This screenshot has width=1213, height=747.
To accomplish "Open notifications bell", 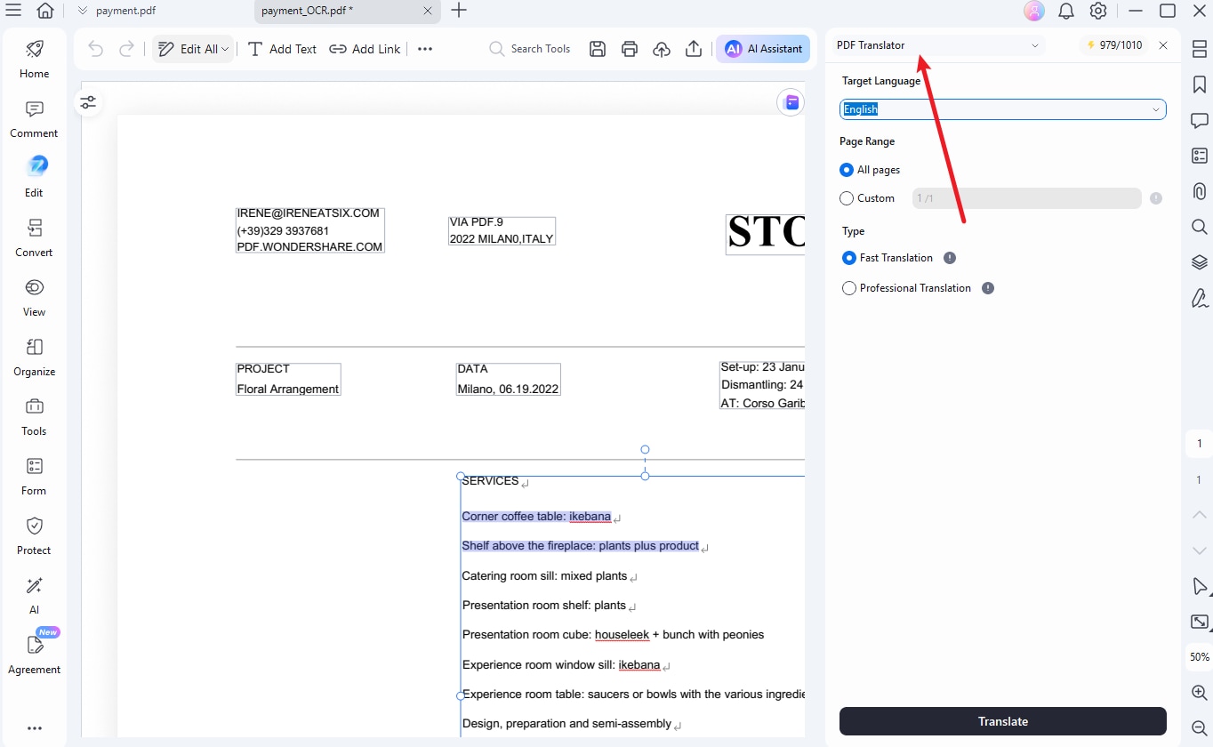I will tap(1066, 11).
